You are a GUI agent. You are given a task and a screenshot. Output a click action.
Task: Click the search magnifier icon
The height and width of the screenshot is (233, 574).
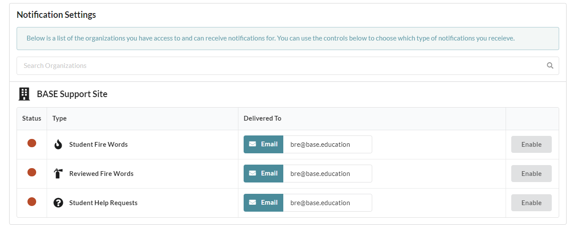click(550, 66)
